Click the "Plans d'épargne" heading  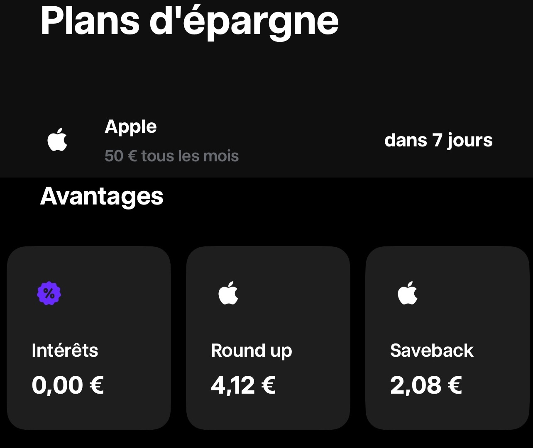click(x=189, y=21)
